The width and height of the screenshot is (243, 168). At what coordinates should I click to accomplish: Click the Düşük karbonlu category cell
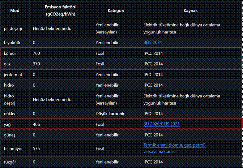[x=110, y=114]
